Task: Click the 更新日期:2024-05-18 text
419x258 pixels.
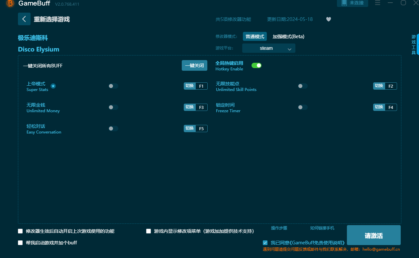Action: coord(290,19)
